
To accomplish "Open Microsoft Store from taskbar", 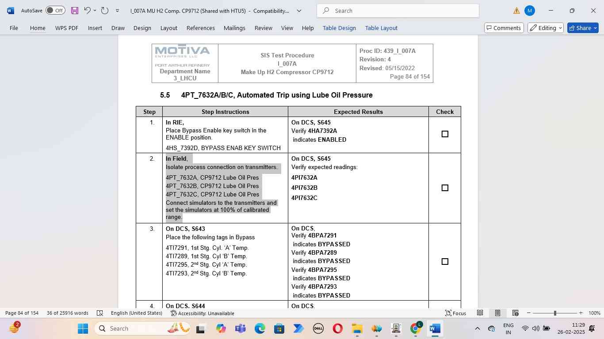I will (279, 328).
